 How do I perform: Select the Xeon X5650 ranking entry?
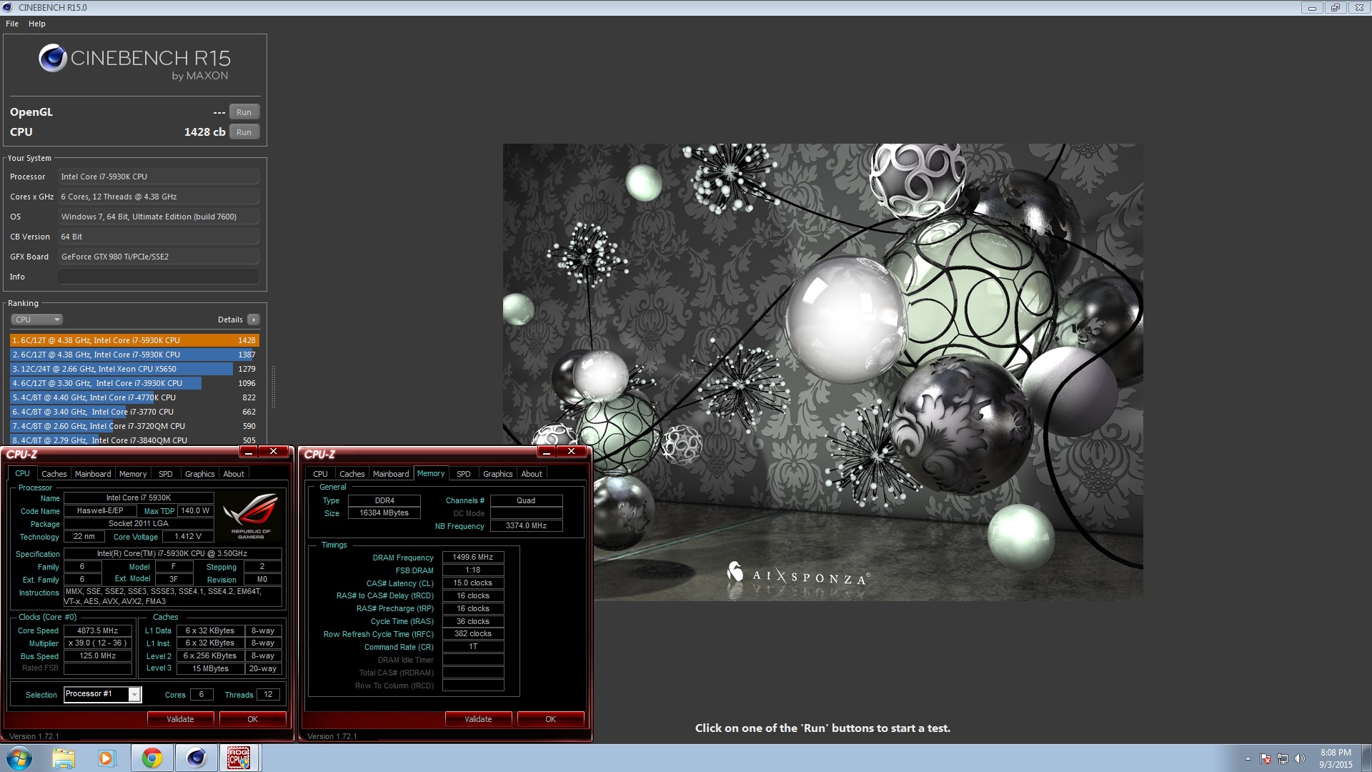coord(134,369)
